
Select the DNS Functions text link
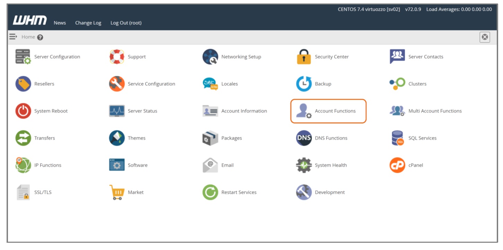click(x=331, y=138)
